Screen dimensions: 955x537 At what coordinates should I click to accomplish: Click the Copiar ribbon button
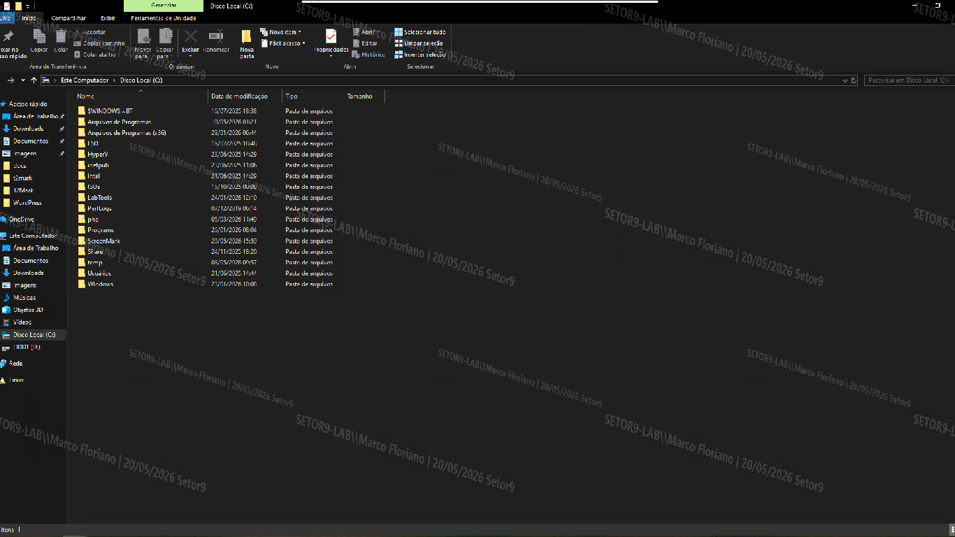[39, 41]
